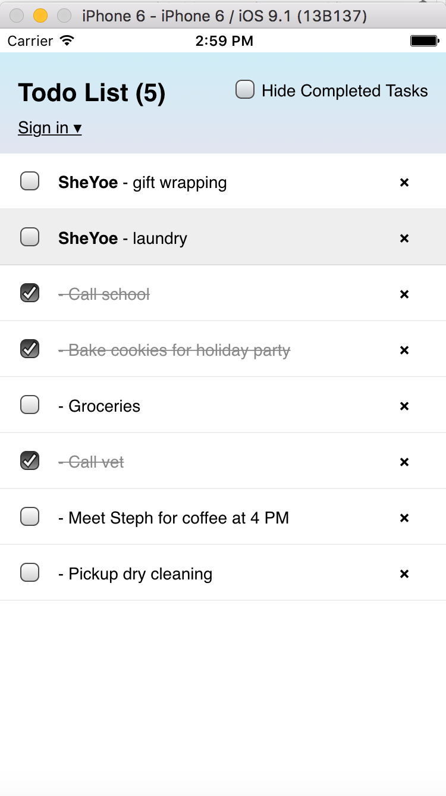This screenshot has height=796, width=446.
Task: Delete the Groceries task
Action: (x=404, y=406)
